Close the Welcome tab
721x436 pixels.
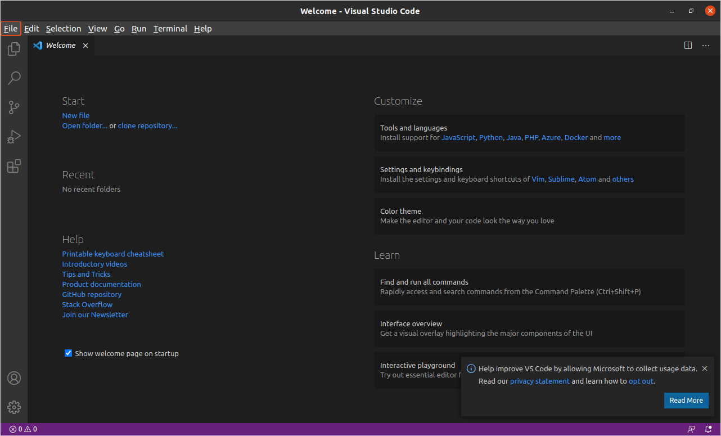tap(85, 46)
